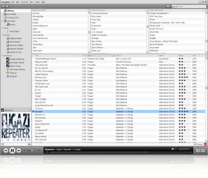Sort tracks by the Rating column header
This screenshot has height=178, width=208.
184,55
